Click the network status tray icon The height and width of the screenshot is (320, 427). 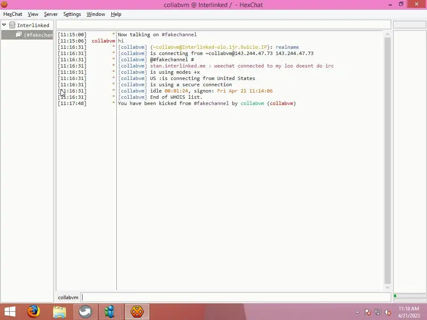point(377,312)
